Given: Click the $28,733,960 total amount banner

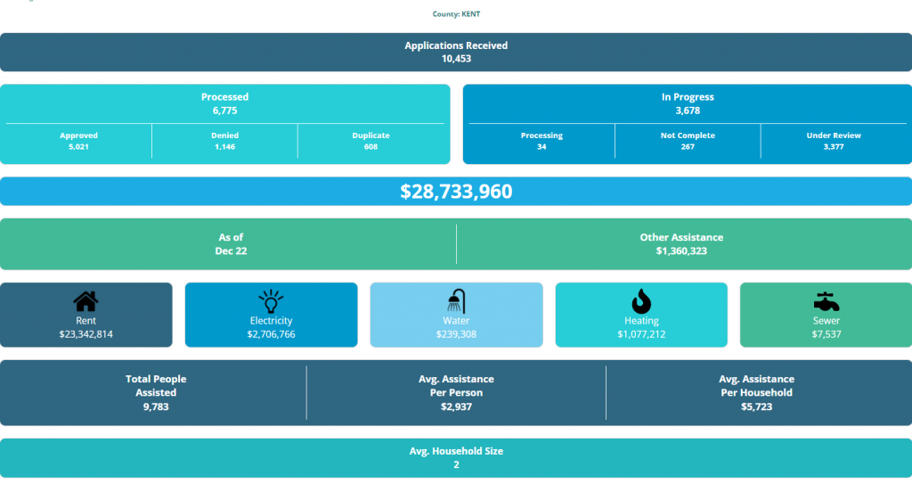Looking at the screenshot, I should tap(456, 192).
